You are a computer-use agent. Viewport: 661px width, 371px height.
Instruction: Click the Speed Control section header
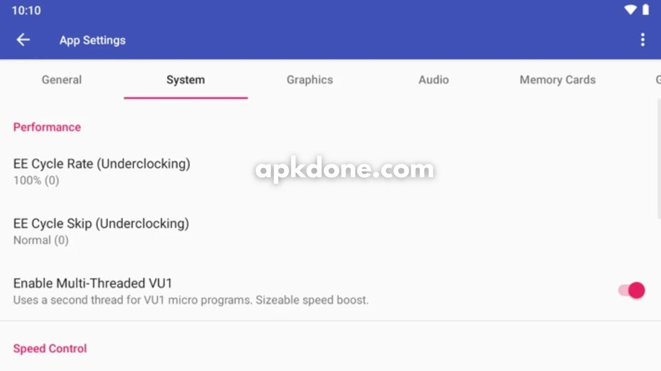click(x=50, y=348)
